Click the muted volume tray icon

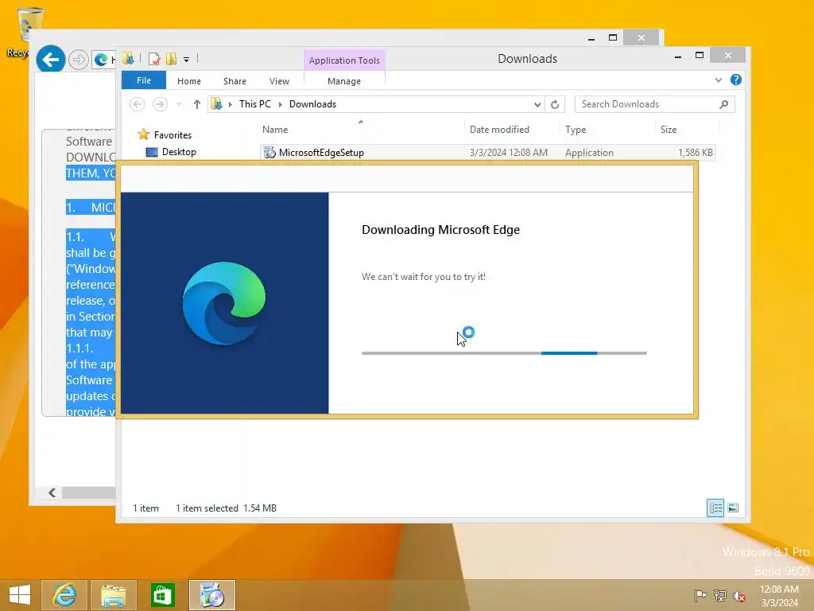pyautogui.click(x=739, y=595)
